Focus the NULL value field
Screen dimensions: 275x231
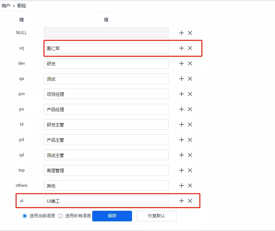pyautogui.click(x=106, y=33)
